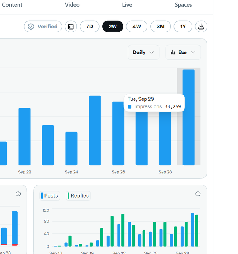
Task: Click the Sep 25 impressions bar
Action: click(x=95, y=131)
